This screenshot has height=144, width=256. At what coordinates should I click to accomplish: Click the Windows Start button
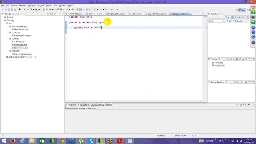click(x=4, y=141)
